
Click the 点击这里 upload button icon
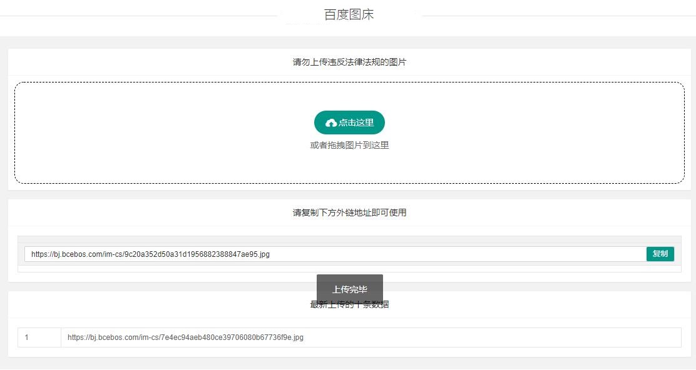point(330,122)
